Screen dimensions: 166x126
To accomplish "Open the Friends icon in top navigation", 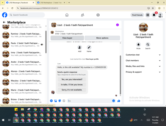I will coord(83,15).
